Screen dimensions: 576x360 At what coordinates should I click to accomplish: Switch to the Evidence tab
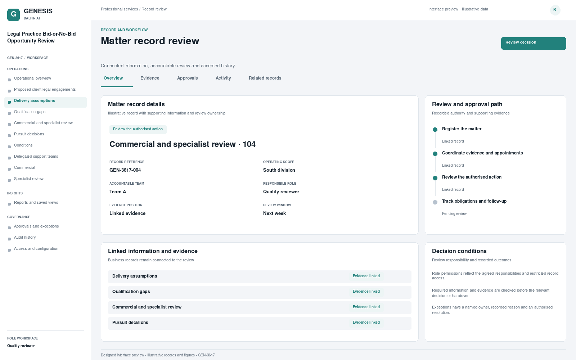pyautogui.click(x=150, y=78)
